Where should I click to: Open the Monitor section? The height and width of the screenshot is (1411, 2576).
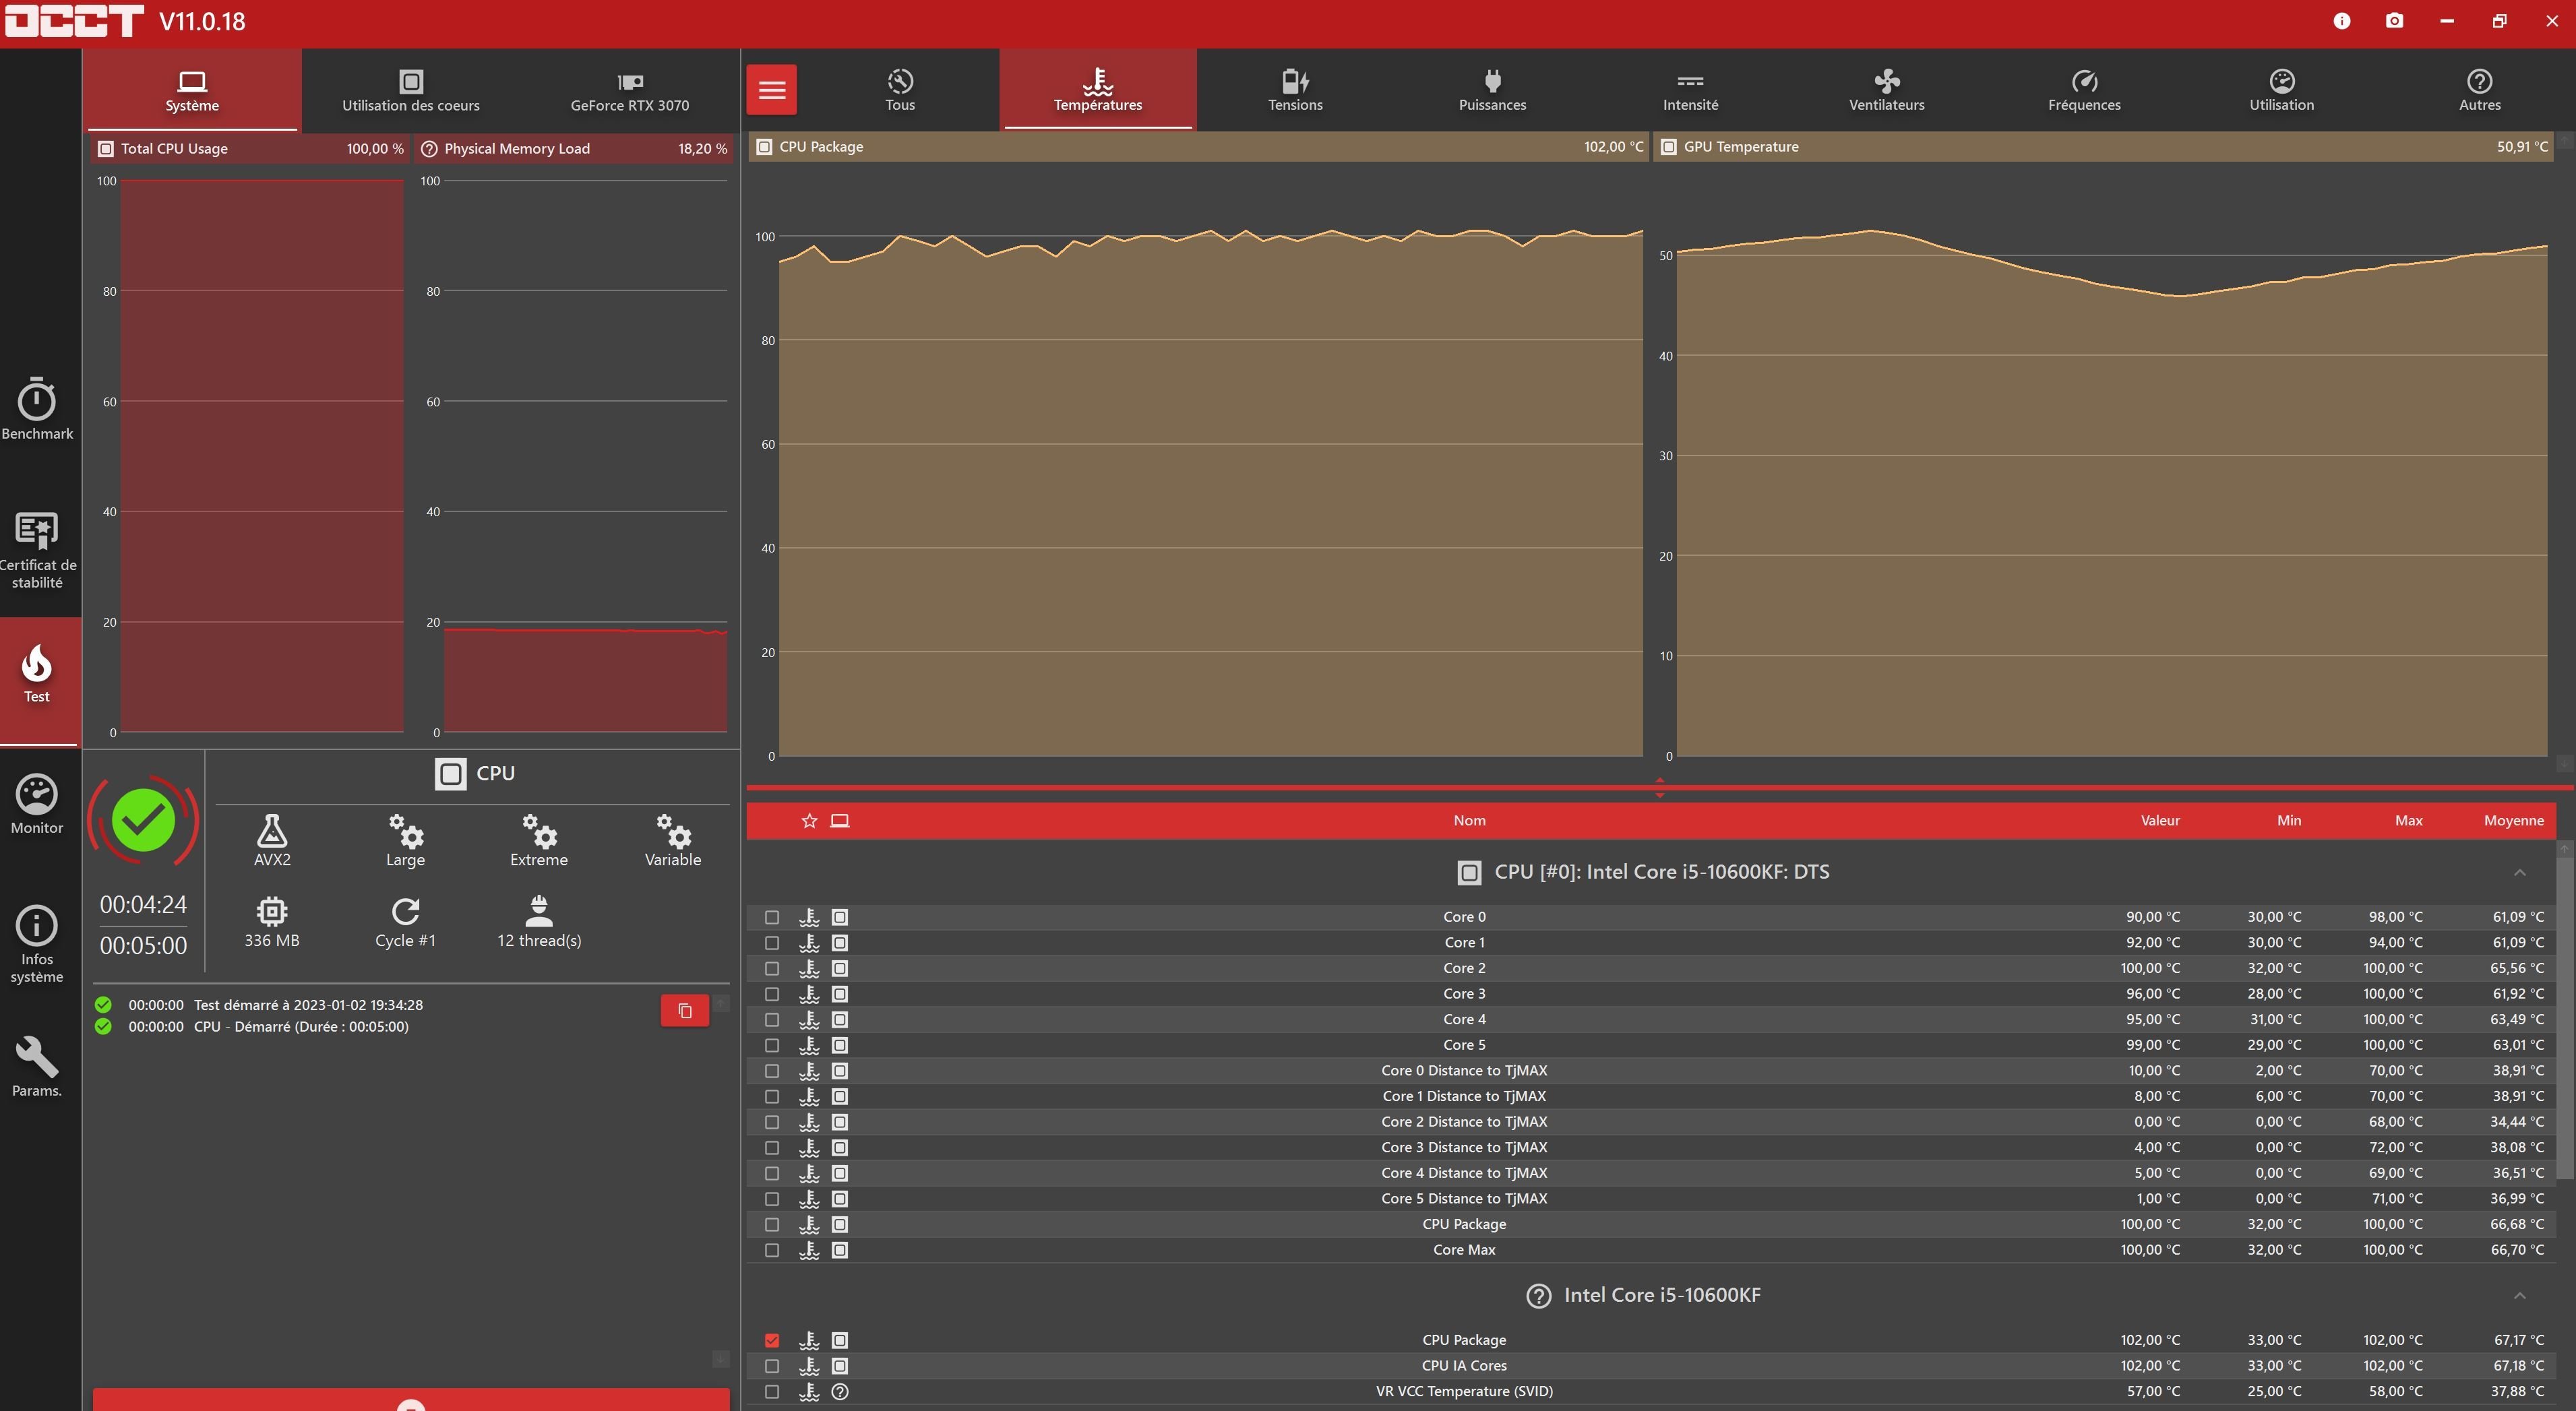click(37, 804)
